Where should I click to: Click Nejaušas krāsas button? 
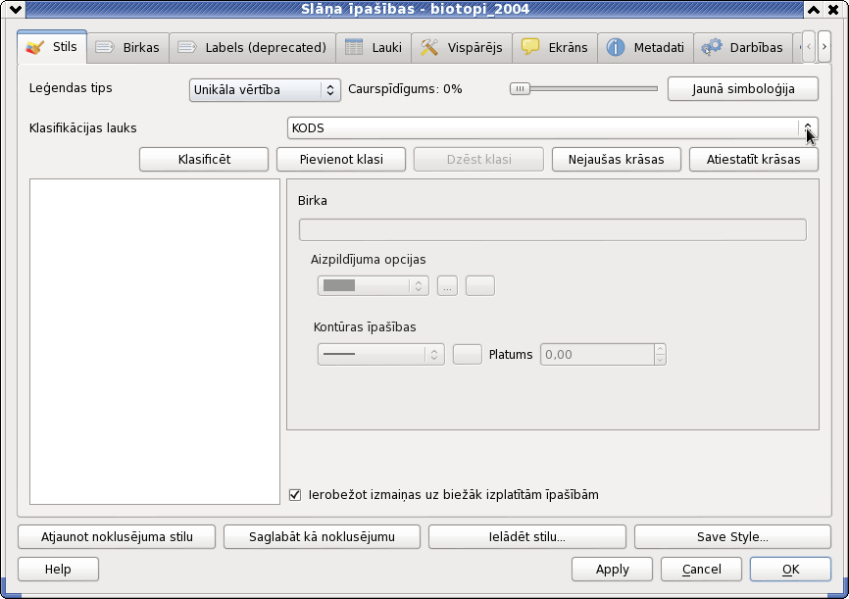click(x=617, y=160)
